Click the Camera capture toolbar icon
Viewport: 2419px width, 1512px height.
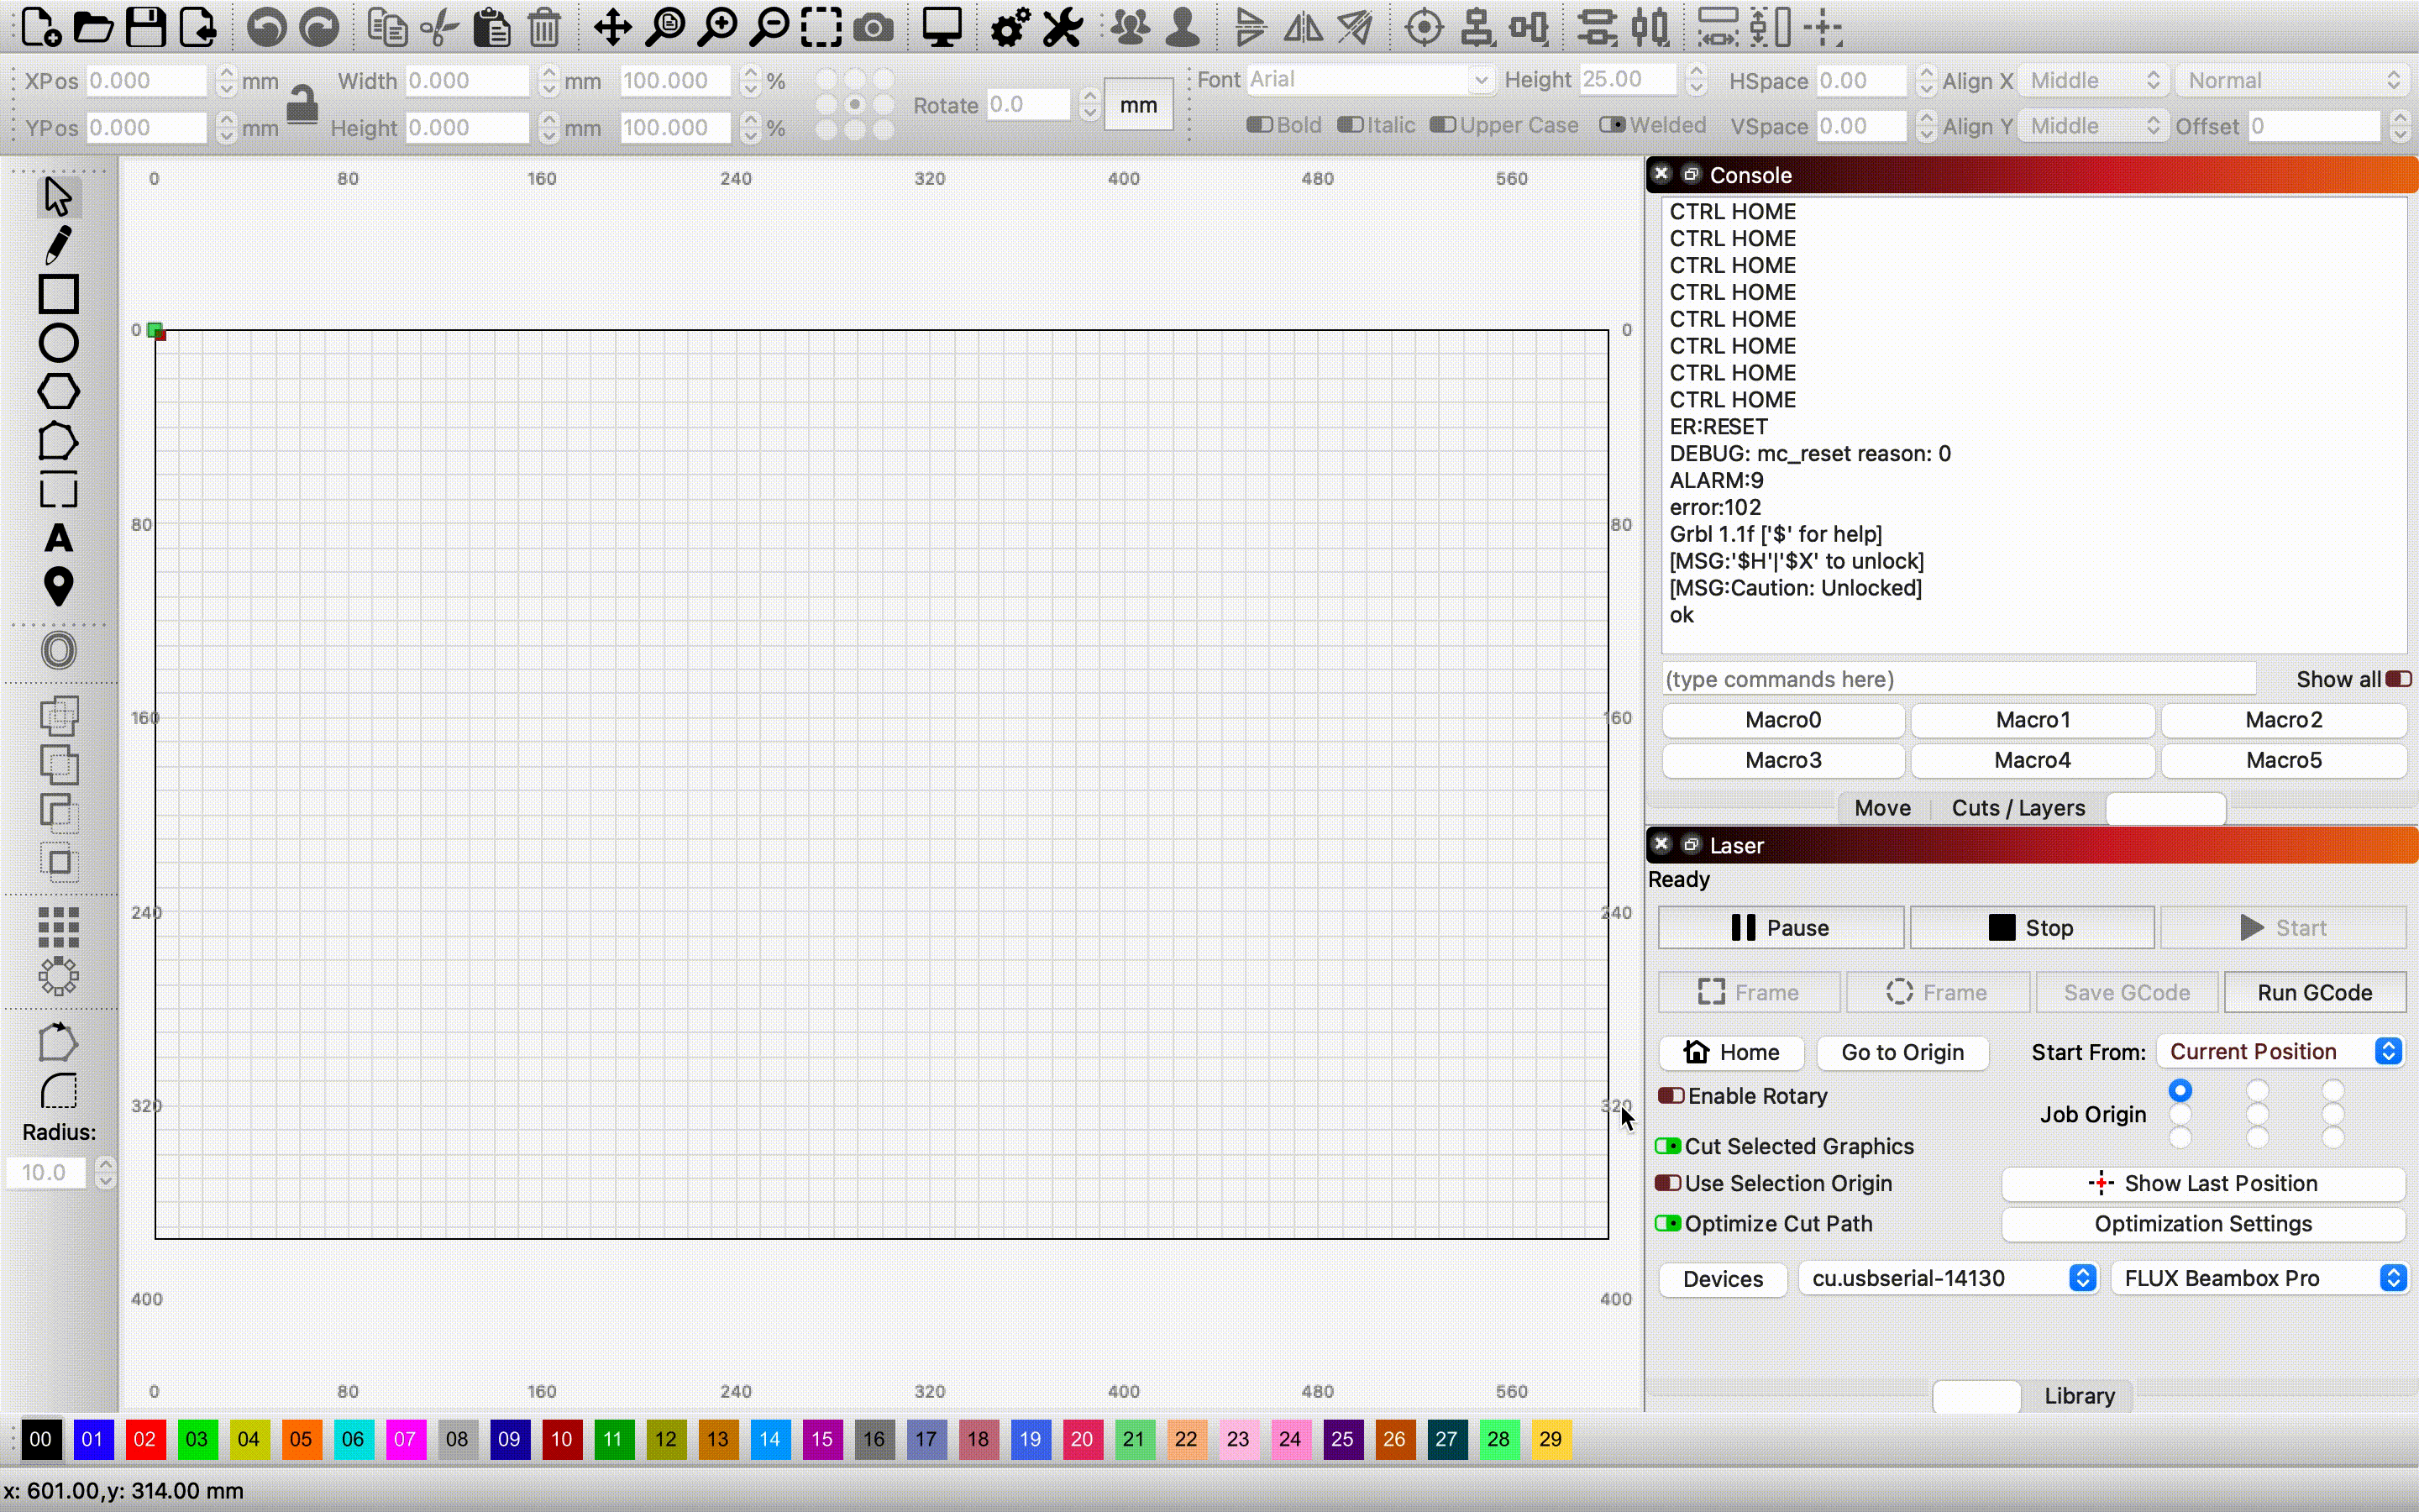[874, 28]
